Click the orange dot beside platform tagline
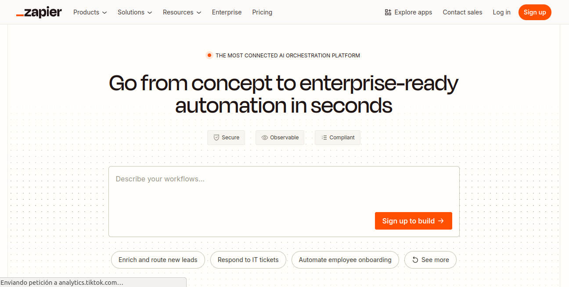Viewport: 569px width, 287px height. click(209, 55)
